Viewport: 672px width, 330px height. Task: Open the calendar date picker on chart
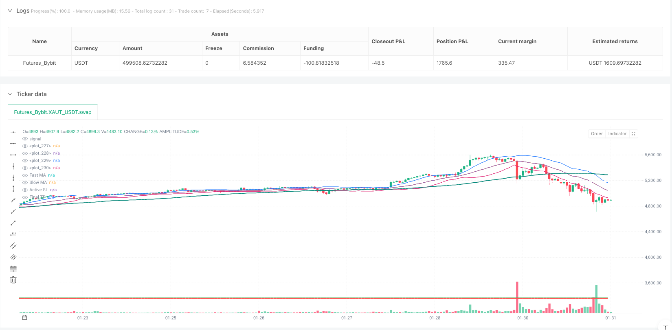[24, 318]
